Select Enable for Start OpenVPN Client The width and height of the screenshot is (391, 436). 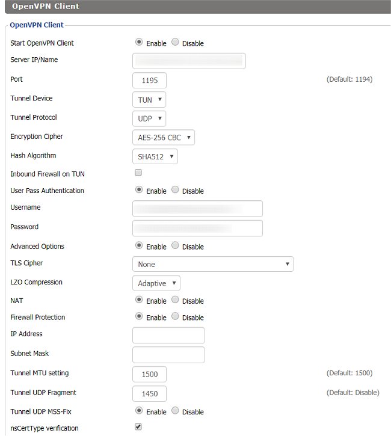click(139, 42)
